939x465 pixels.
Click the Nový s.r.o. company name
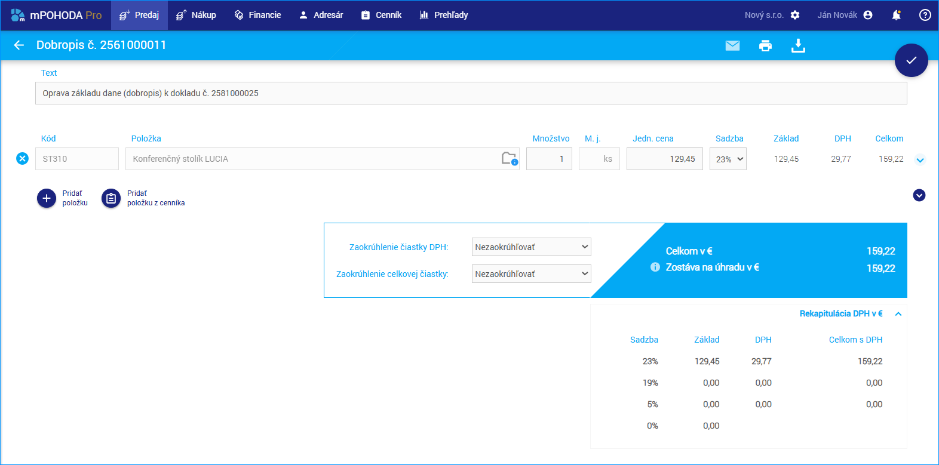click(x=764, y=15)
